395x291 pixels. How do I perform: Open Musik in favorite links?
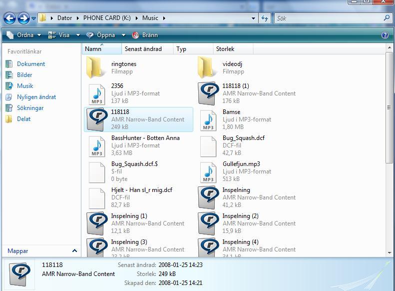coord(24,86)
